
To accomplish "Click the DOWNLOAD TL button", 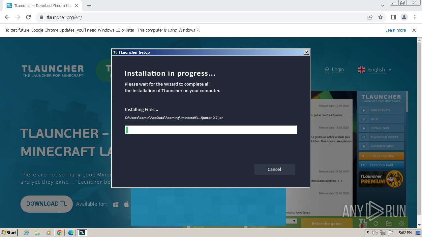I will (x=46, y=204).
